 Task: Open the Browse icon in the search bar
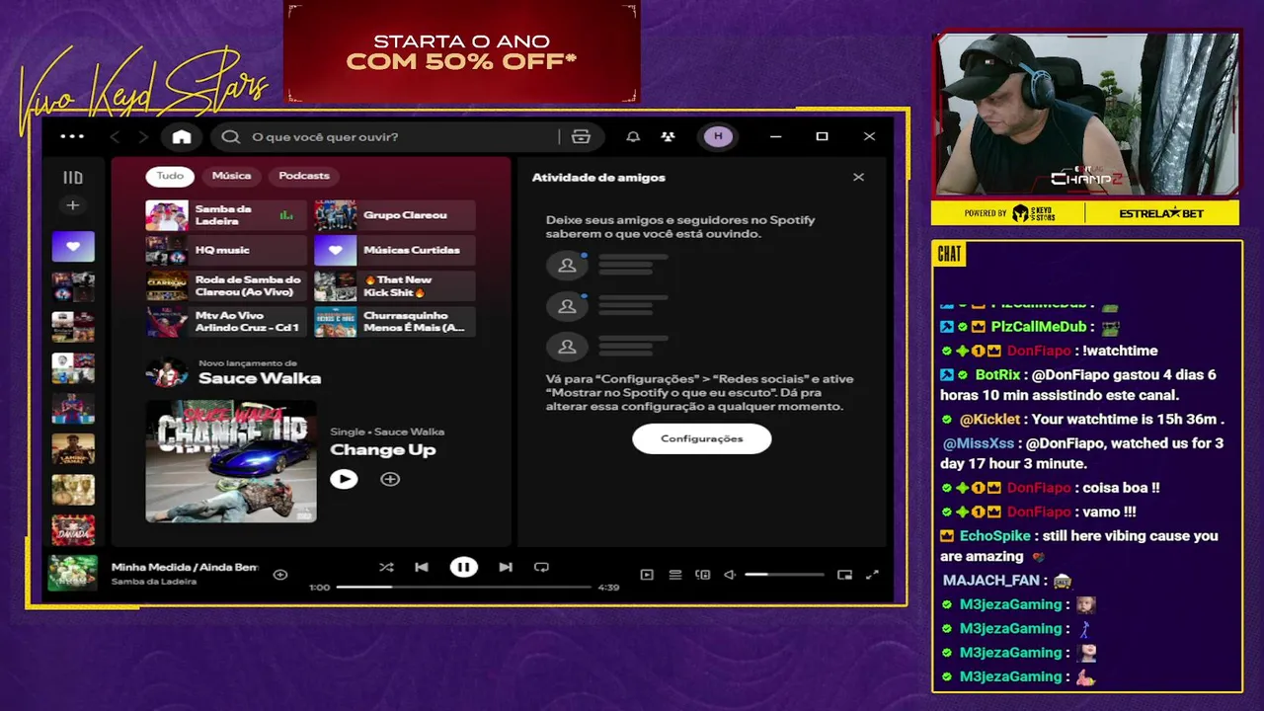point(581,137)
